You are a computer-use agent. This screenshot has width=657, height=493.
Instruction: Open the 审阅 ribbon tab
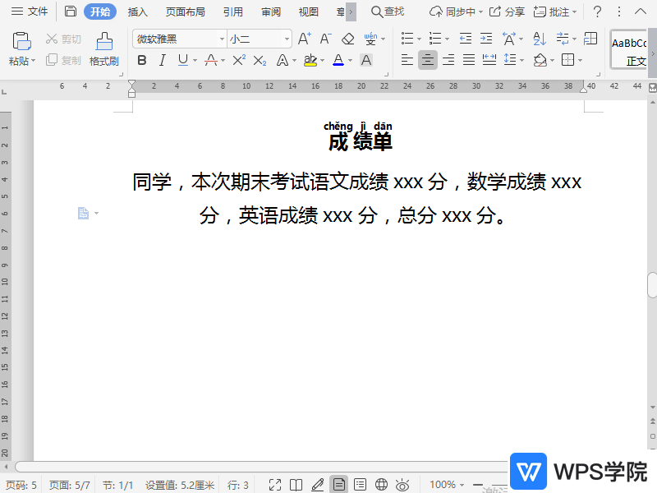[272, 12]
